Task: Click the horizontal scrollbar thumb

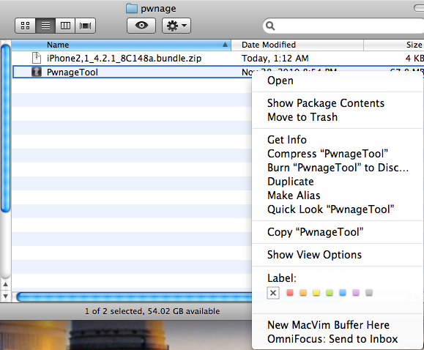Action: [x=135, y=297]
